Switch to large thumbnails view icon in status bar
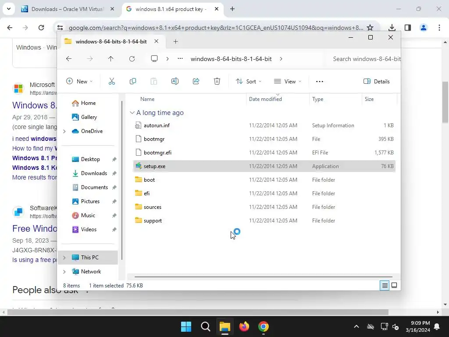The image size is (449, 337). point(394,285)
